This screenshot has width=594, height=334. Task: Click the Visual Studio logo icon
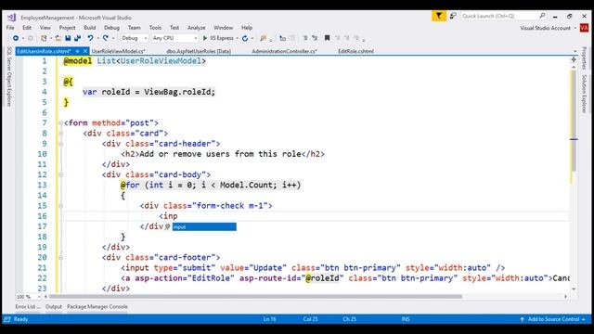[11, 18]
